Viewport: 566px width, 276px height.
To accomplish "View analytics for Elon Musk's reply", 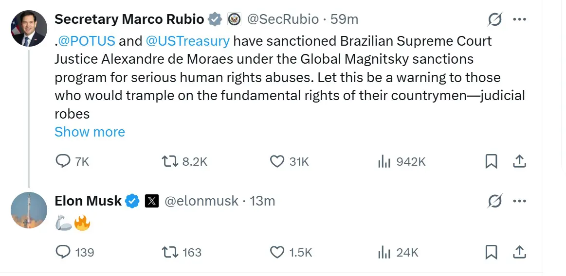I will click(x=384, y=252).
